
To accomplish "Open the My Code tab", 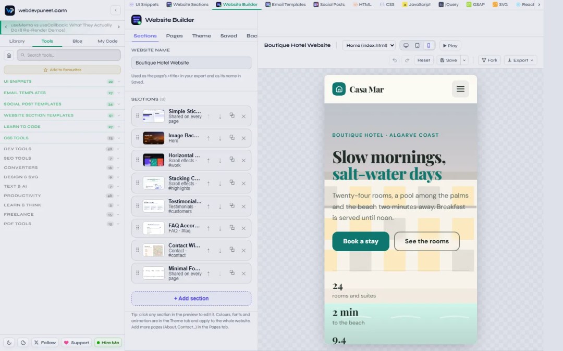I will coord(107,41).
